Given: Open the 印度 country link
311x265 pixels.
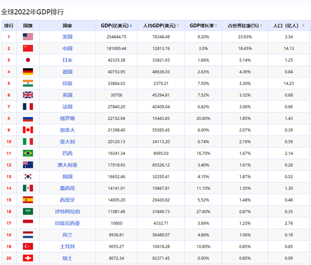Looking at the screenshot, I should pyautogui.click(x=67, y=84).
